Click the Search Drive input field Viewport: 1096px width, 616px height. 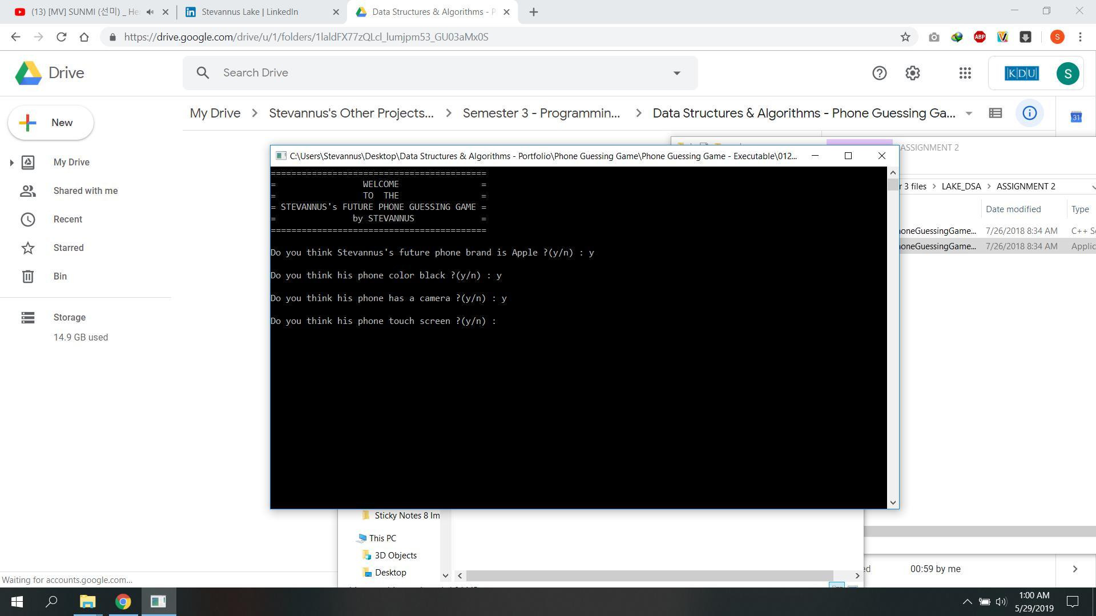point(440,73)
